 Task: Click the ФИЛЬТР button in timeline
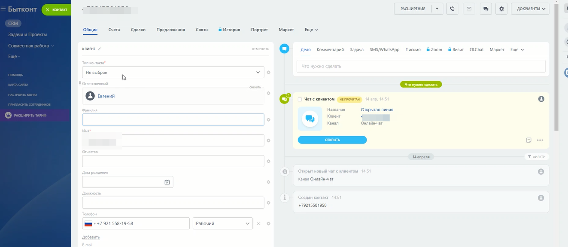tap(536, 157)
